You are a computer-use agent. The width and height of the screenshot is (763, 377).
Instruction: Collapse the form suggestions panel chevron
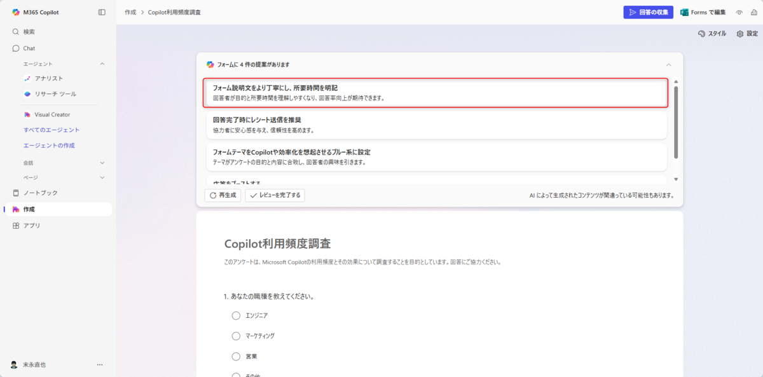tap(668, 64)
